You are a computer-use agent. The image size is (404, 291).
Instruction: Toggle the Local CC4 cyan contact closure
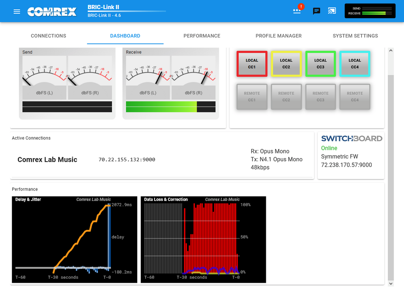pyautogui.click(x=354, y=63)
